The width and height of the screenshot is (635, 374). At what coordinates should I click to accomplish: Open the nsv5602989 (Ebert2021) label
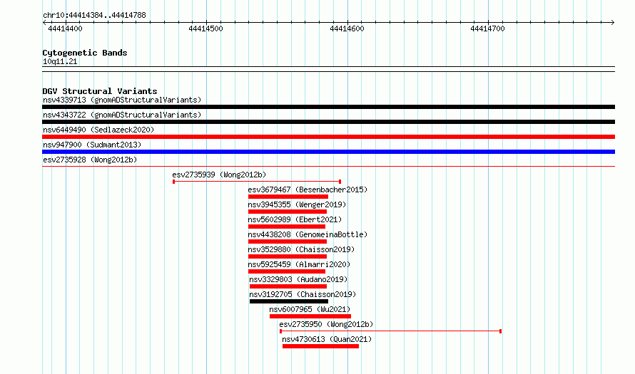coord(295,219)
